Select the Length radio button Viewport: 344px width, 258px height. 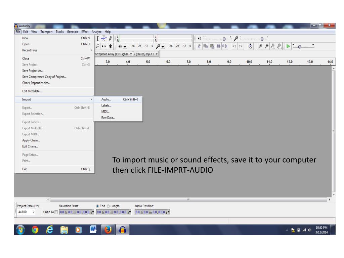click(108, 206)
